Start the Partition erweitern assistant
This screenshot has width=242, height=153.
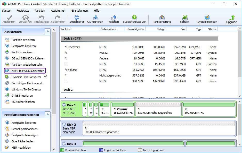pyautogui.click(x=20, y=40)
